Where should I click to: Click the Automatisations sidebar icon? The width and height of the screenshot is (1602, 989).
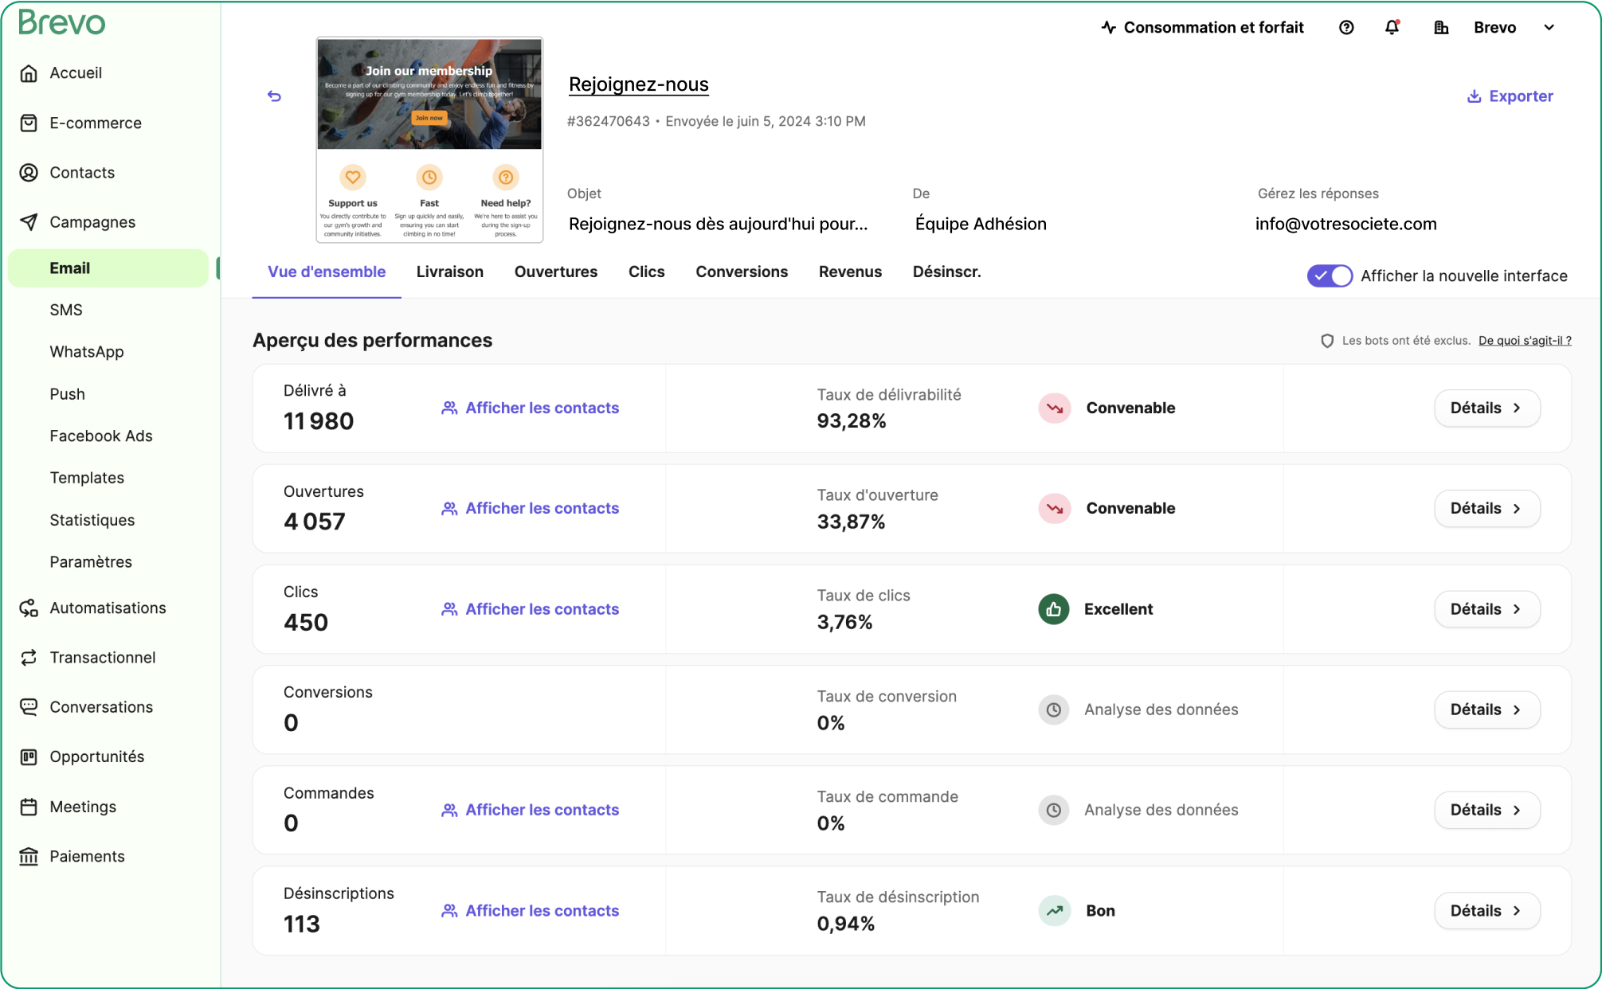29,608
